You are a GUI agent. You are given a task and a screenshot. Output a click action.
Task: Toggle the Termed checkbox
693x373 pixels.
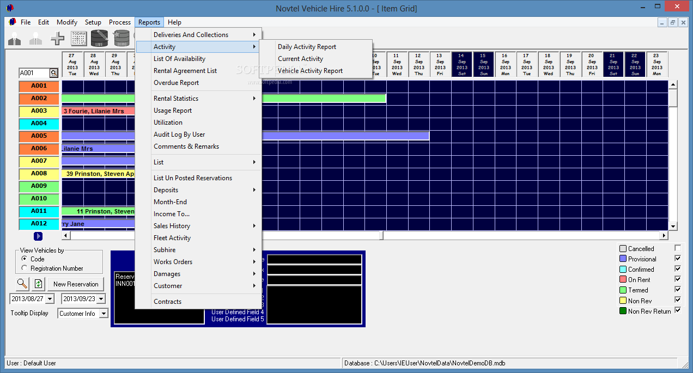coord(678,290)
